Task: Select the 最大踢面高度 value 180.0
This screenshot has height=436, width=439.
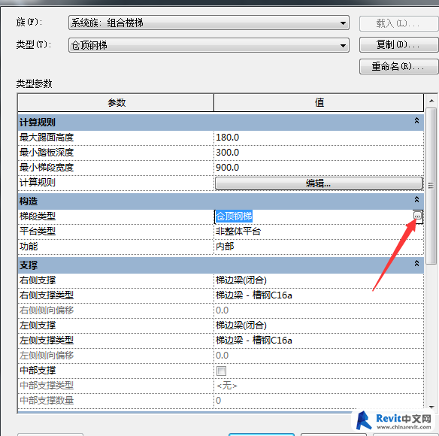Action: 319,138
